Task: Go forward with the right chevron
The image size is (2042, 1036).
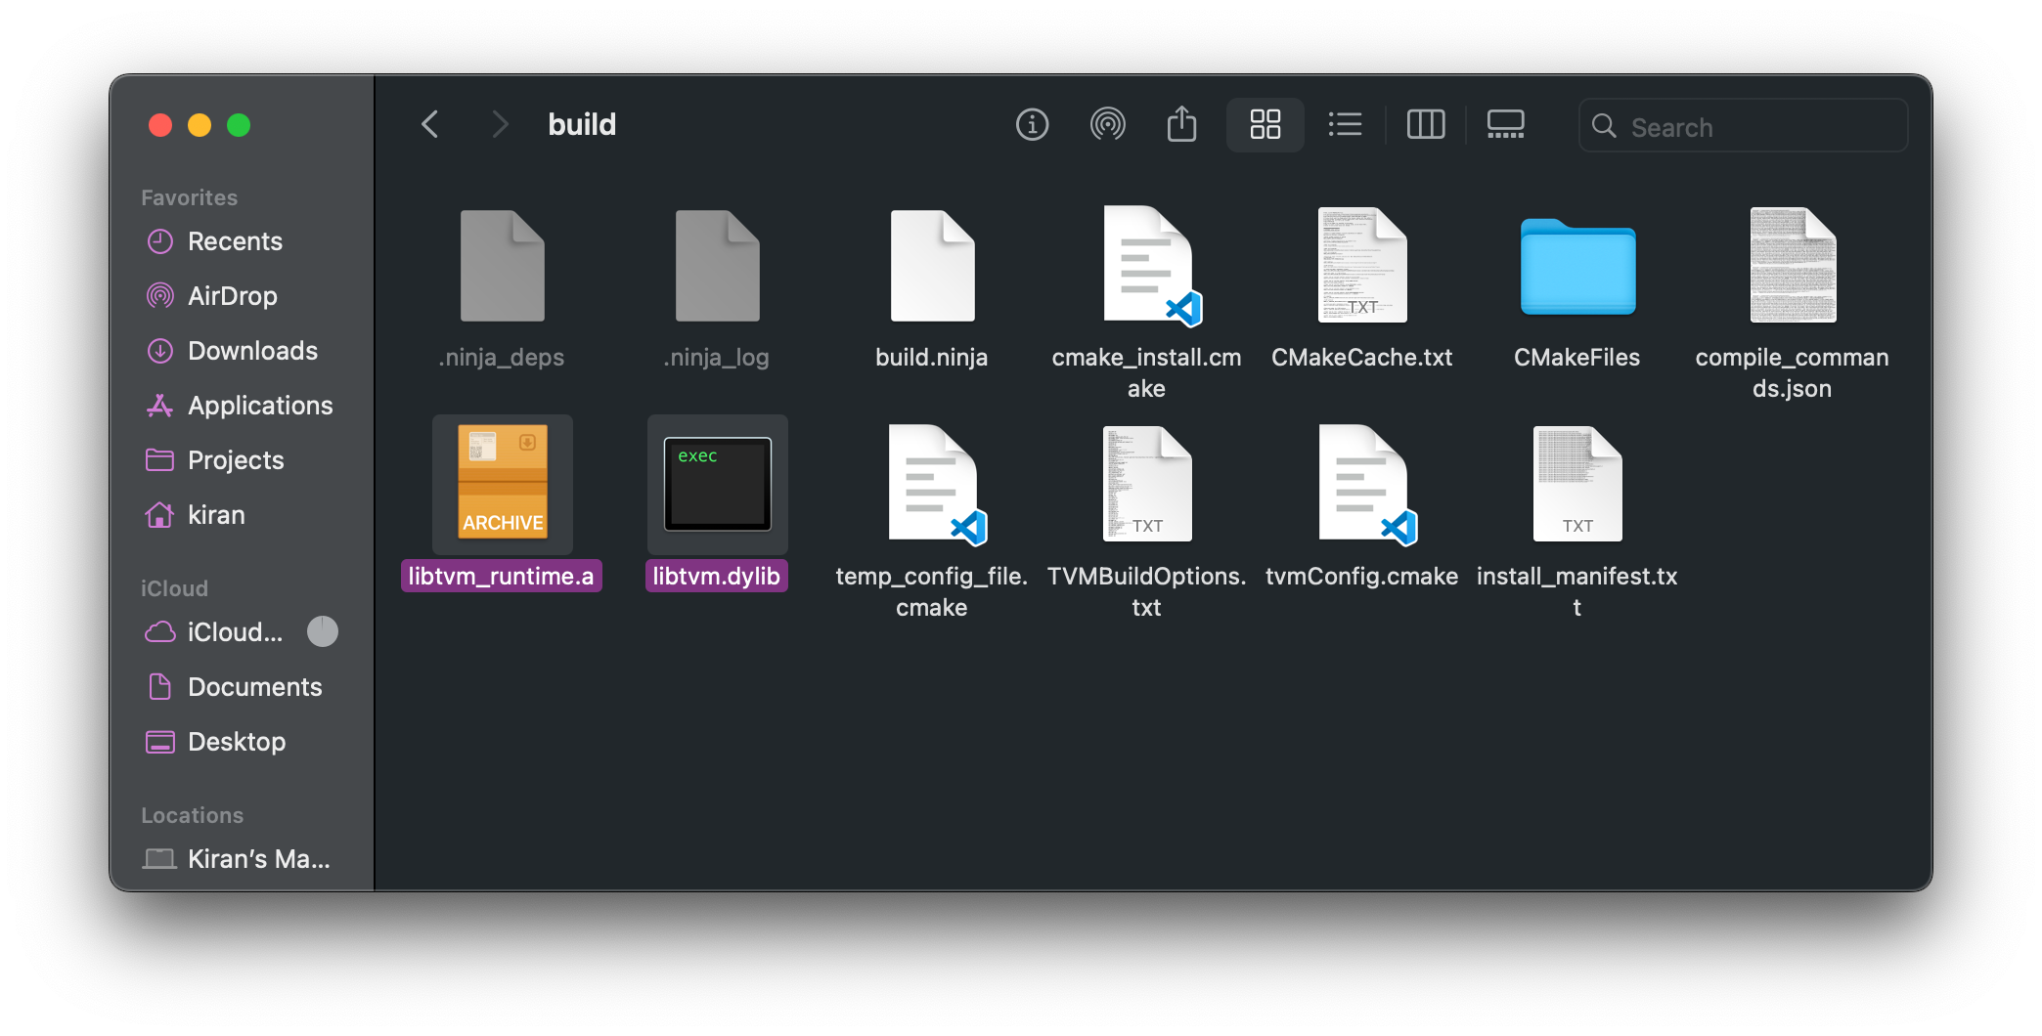Action: click(500, 124)
